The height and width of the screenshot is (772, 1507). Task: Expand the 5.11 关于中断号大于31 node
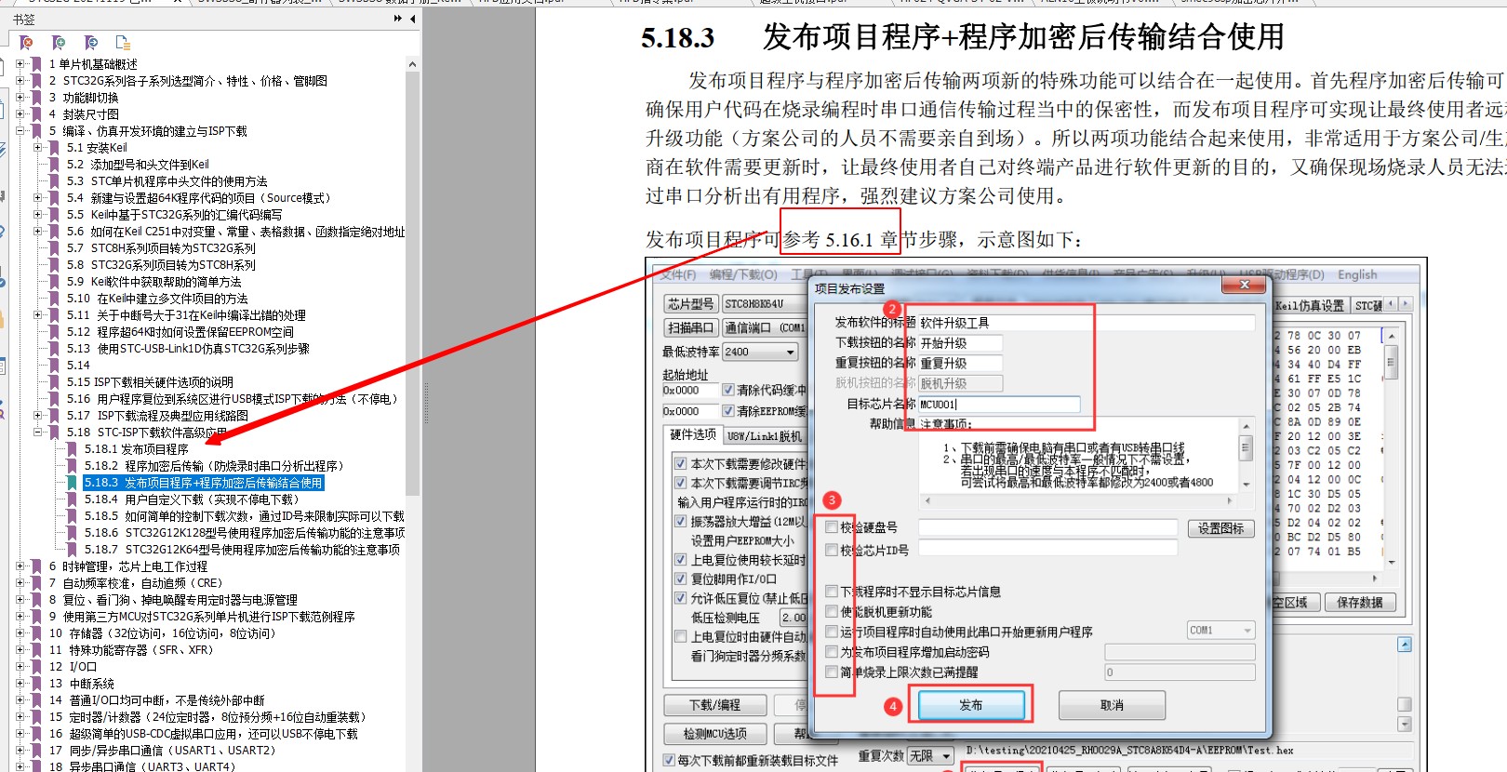[38, 315]
